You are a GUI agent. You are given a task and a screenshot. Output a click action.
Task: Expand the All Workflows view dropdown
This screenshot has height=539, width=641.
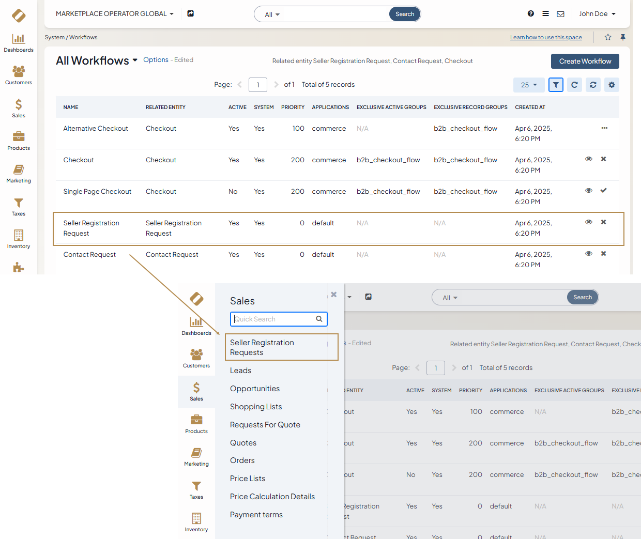point(135,60)
